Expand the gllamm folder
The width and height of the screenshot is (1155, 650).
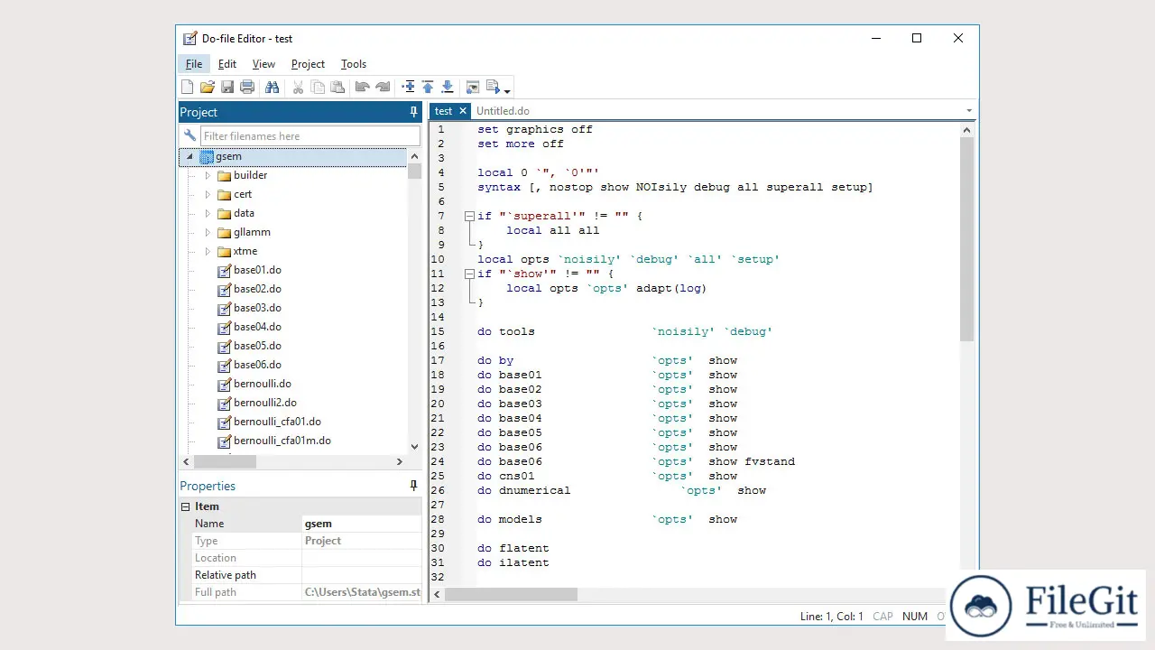(x=208, y=232)
